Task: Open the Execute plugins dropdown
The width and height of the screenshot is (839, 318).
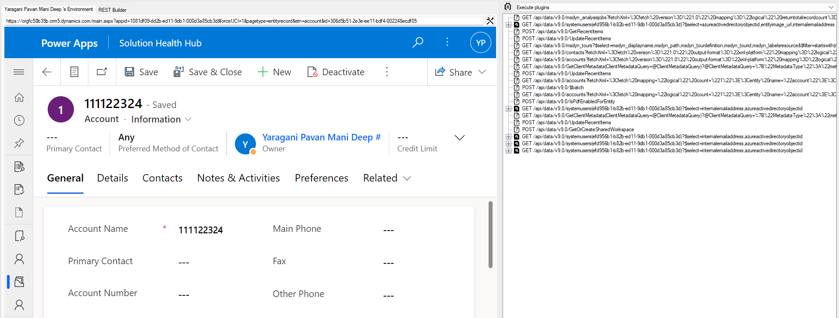Action: coord(831,7)
